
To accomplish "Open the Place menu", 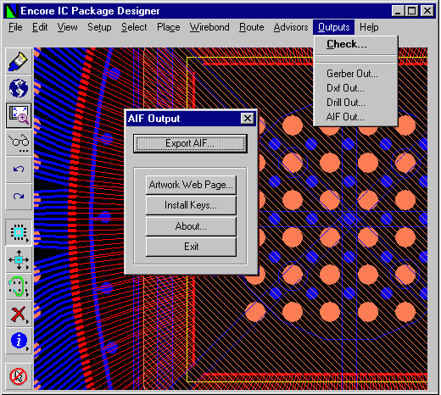I will pyautogui.click(x=169, y=27).
